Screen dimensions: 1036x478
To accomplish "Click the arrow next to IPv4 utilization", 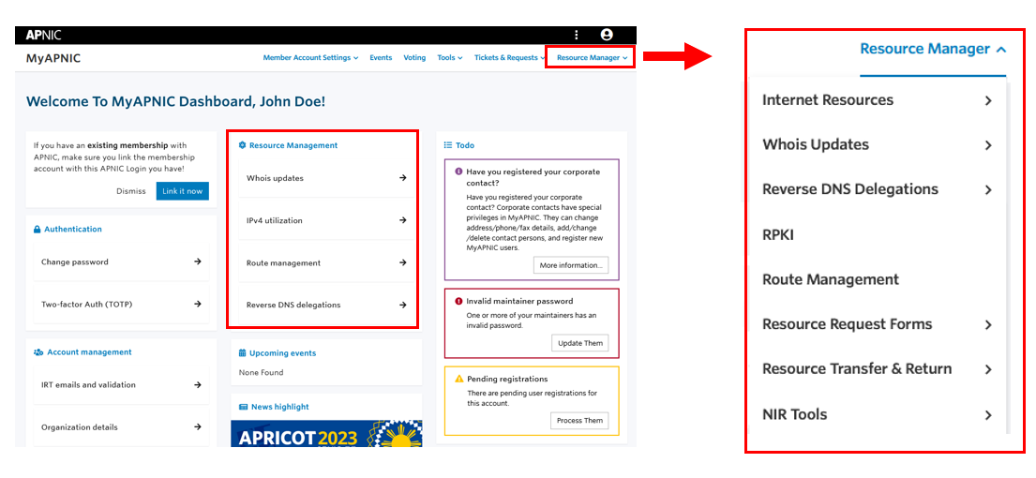I will pyautogui.click(x=402, y=220).
